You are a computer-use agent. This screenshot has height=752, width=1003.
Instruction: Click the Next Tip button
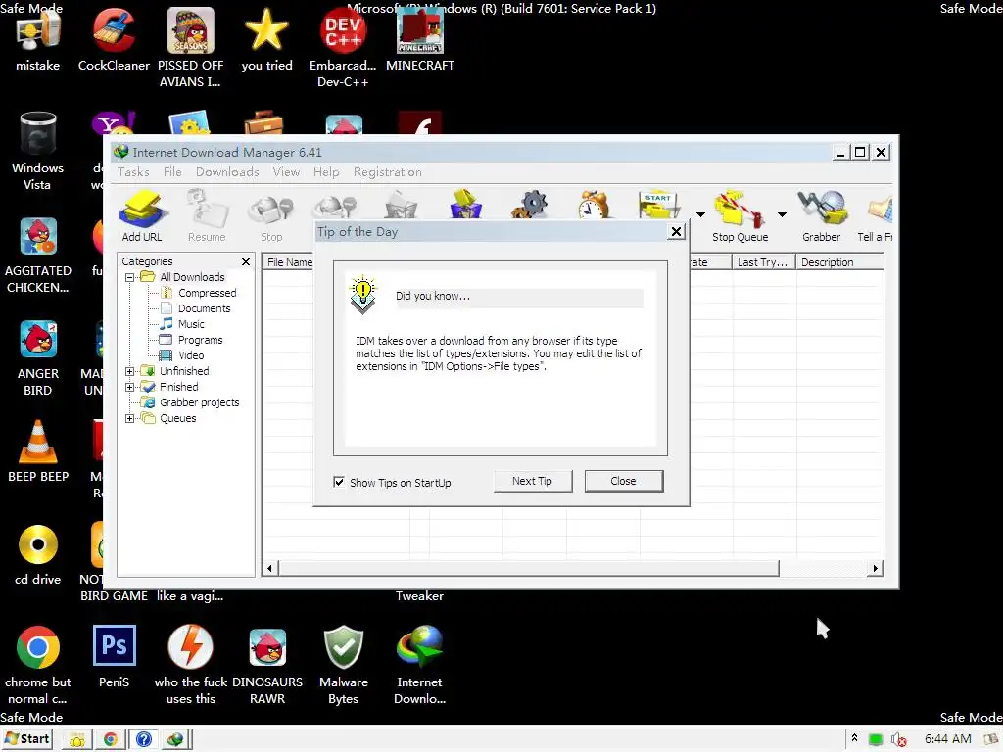[532, 481]
